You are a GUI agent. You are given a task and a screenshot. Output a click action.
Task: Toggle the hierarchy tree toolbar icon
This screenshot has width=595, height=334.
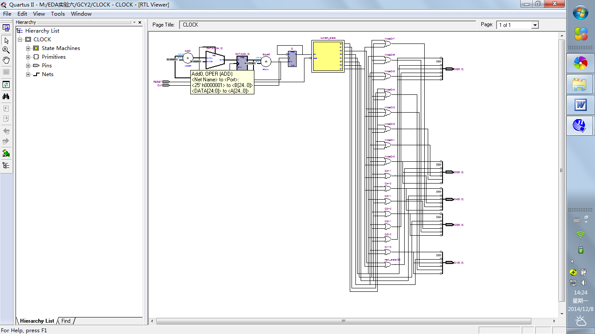6,165
